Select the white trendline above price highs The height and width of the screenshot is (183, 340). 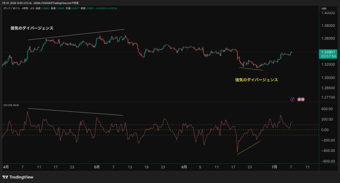76,35
